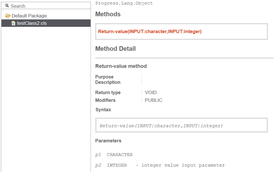Click the italic syntax signature box

point(181,125)
